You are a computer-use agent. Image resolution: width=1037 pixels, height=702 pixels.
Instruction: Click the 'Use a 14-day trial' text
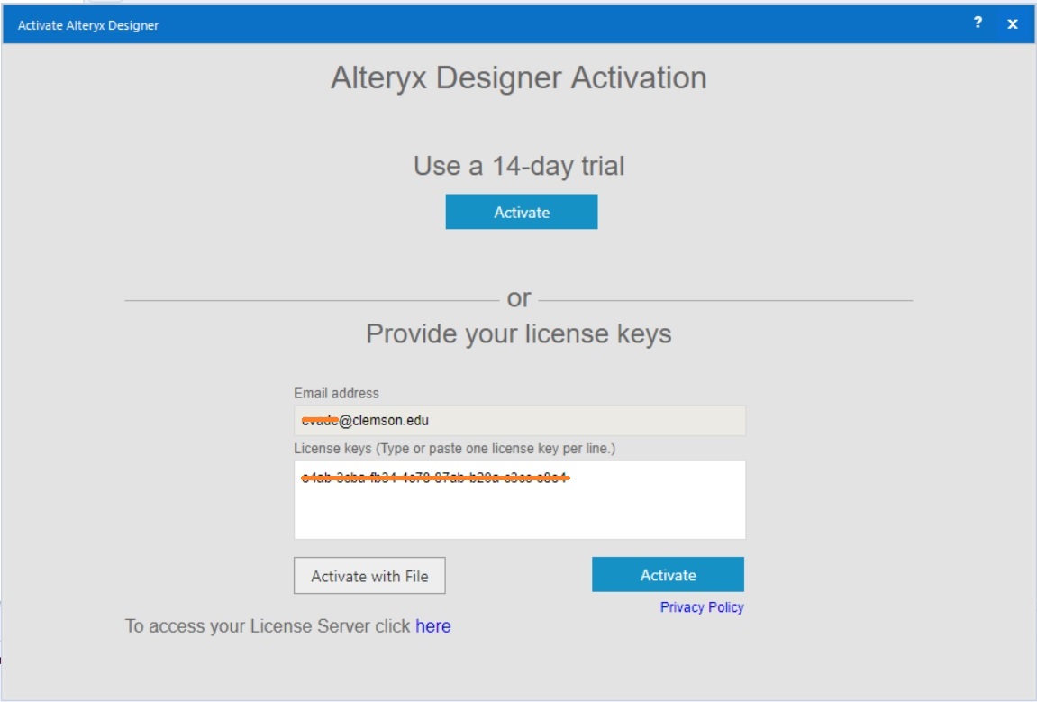click(519, 166)
